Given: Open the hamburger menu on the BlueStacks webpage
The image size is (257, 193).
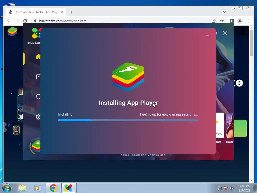Looking at the screenshot, I should tap(243, 32).
